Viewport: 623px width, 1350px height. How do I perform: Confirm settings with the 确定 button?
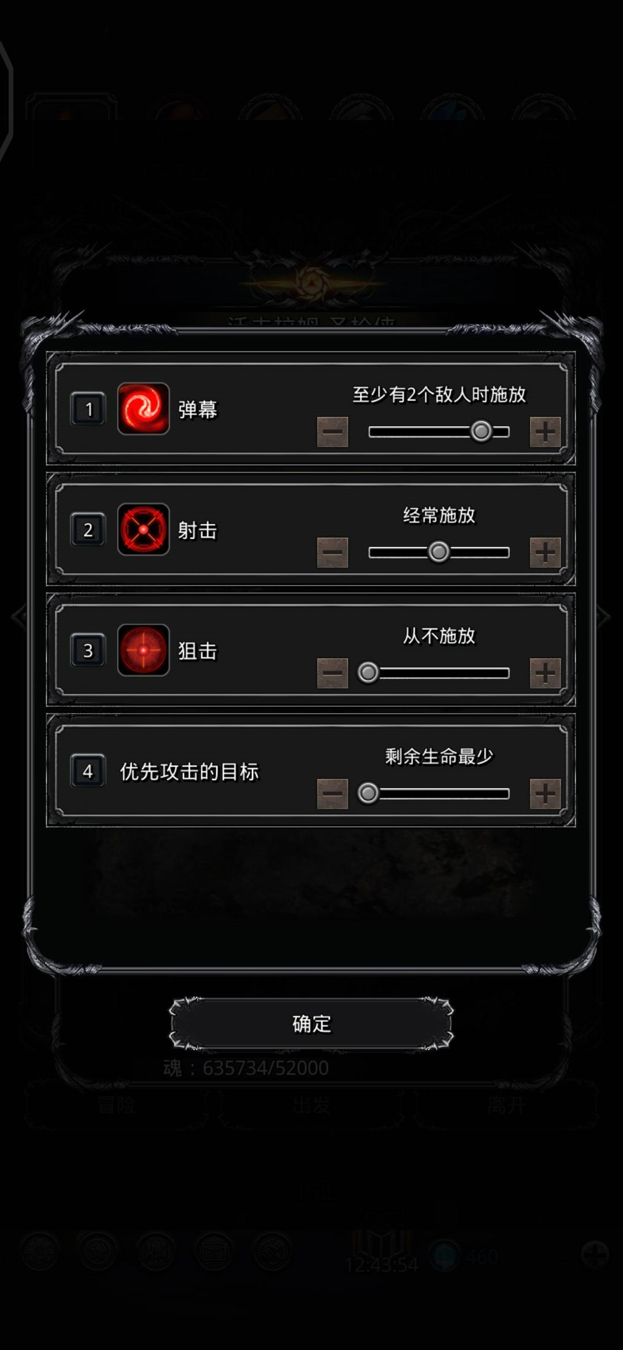(311, 1023)
